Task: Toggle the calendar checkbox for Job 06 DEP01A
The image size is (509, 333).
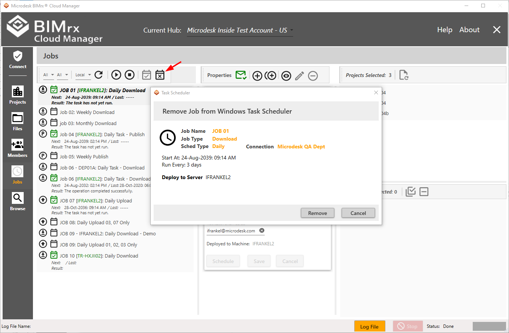Action: pos(54,167)
